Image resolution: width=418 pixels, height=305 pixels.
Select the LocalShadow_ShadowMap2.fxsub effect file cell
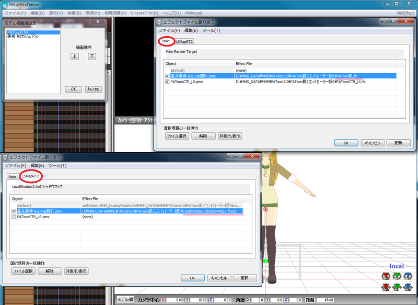161,211
